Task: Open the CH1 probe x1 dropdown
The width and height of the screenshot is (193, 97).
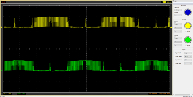Action: [178, 31]
